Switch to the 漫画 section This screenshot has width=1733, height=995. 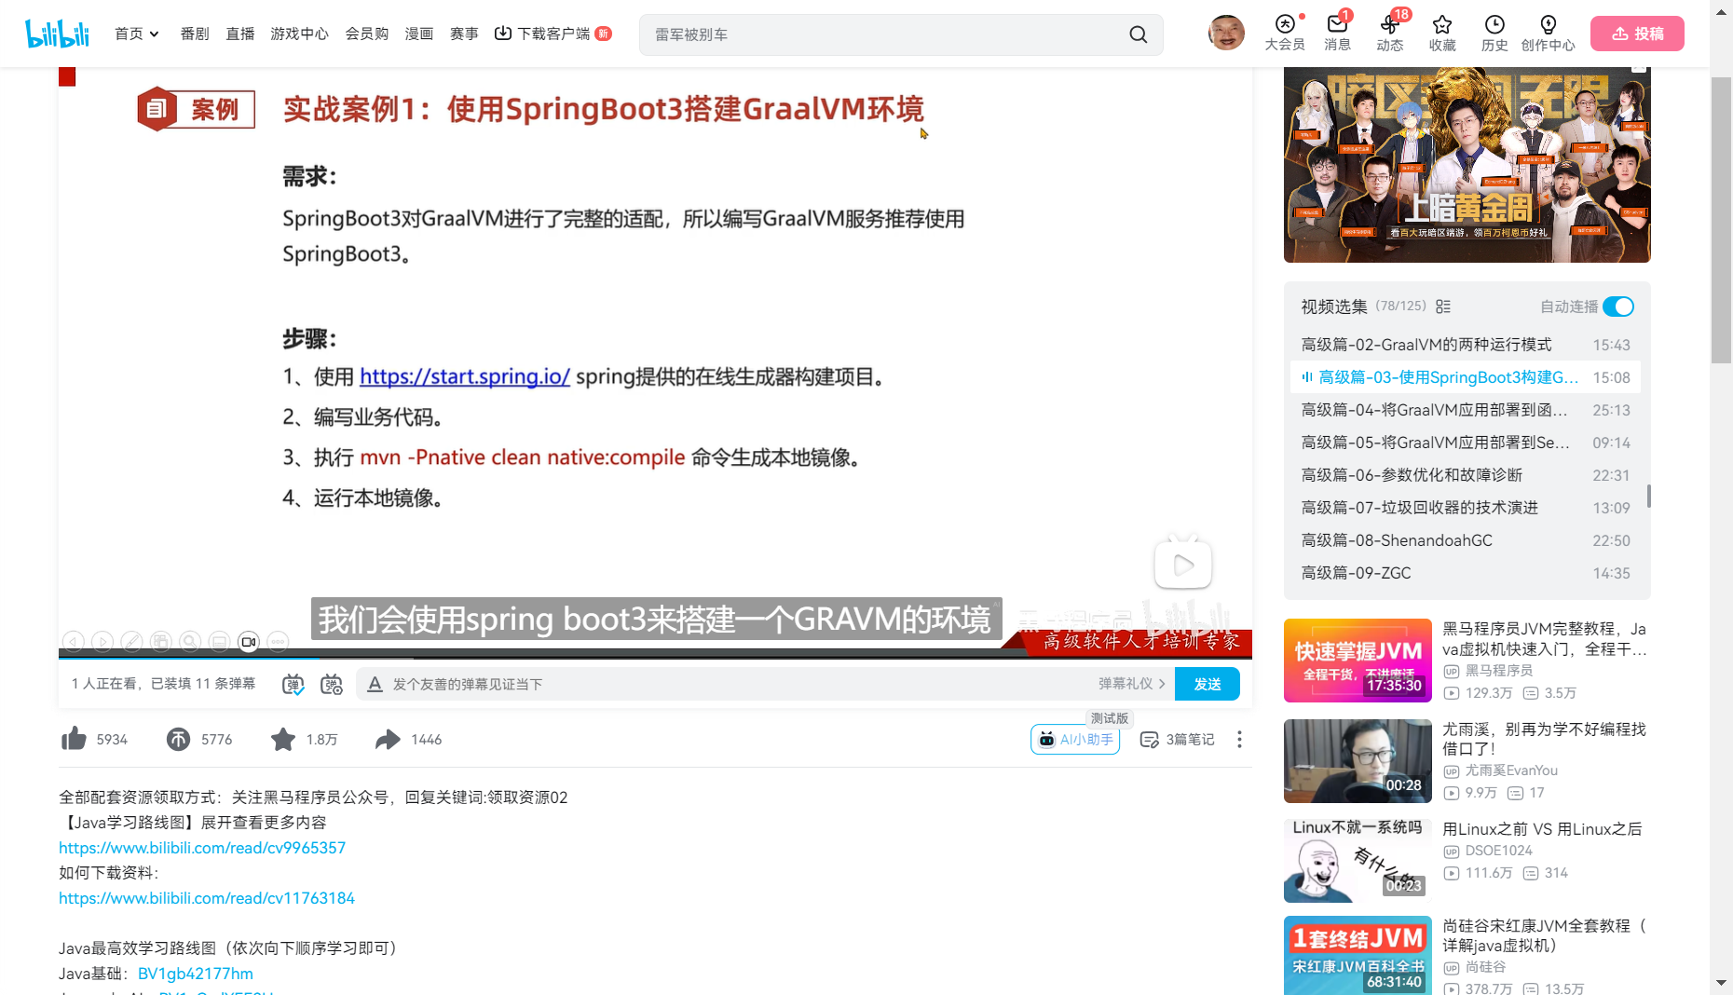[x=418, y=34]
